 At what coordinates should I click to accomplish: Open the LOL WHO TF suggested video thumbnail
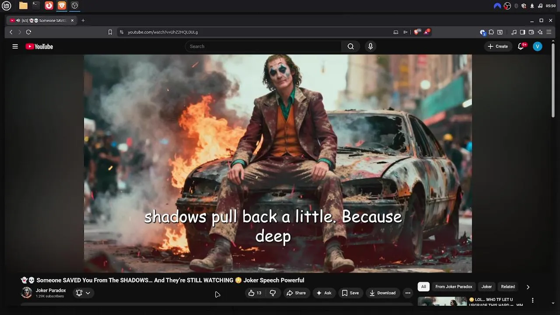coord(442,301)
